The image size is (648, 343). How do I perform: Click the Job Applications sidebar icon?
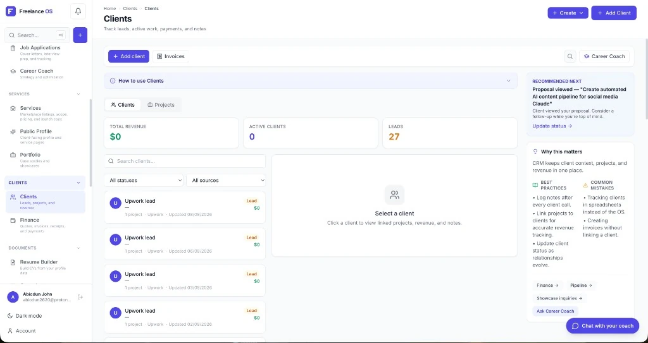pyautogui.click(x=13, y=48)
